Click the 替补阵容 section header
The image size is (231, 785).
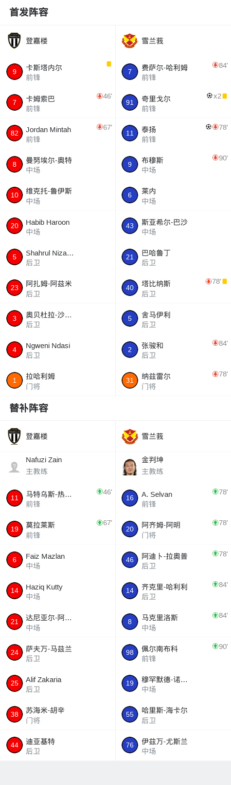(x=29, y=408)
